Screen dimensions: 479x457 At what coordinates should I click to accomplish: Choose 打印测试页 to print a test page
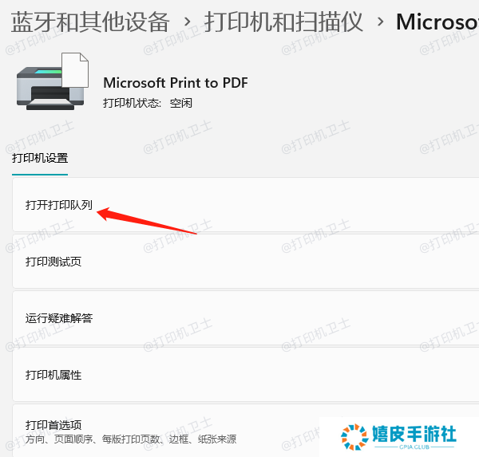coord(246,262)
